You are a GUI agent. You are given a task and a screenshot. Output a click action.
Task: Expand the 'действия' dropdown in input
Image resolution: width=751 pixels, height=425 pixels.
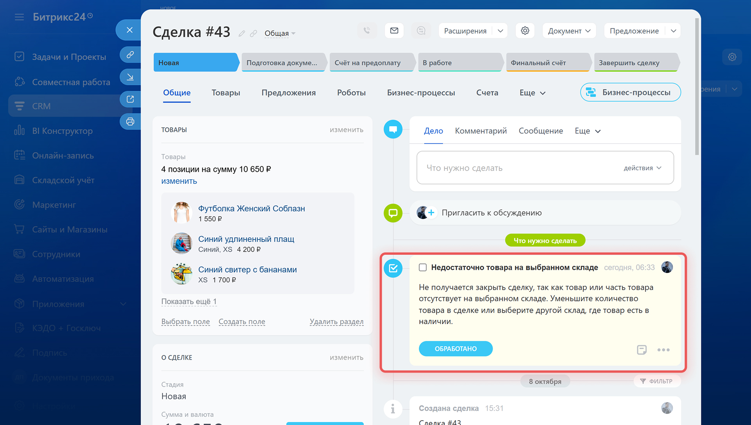(642, 168)
